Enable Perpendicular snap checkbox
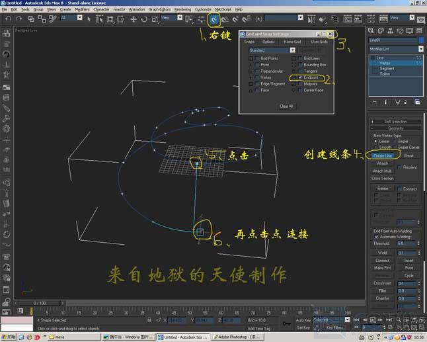Screen dimensions: 427x342 pos(257,71)
